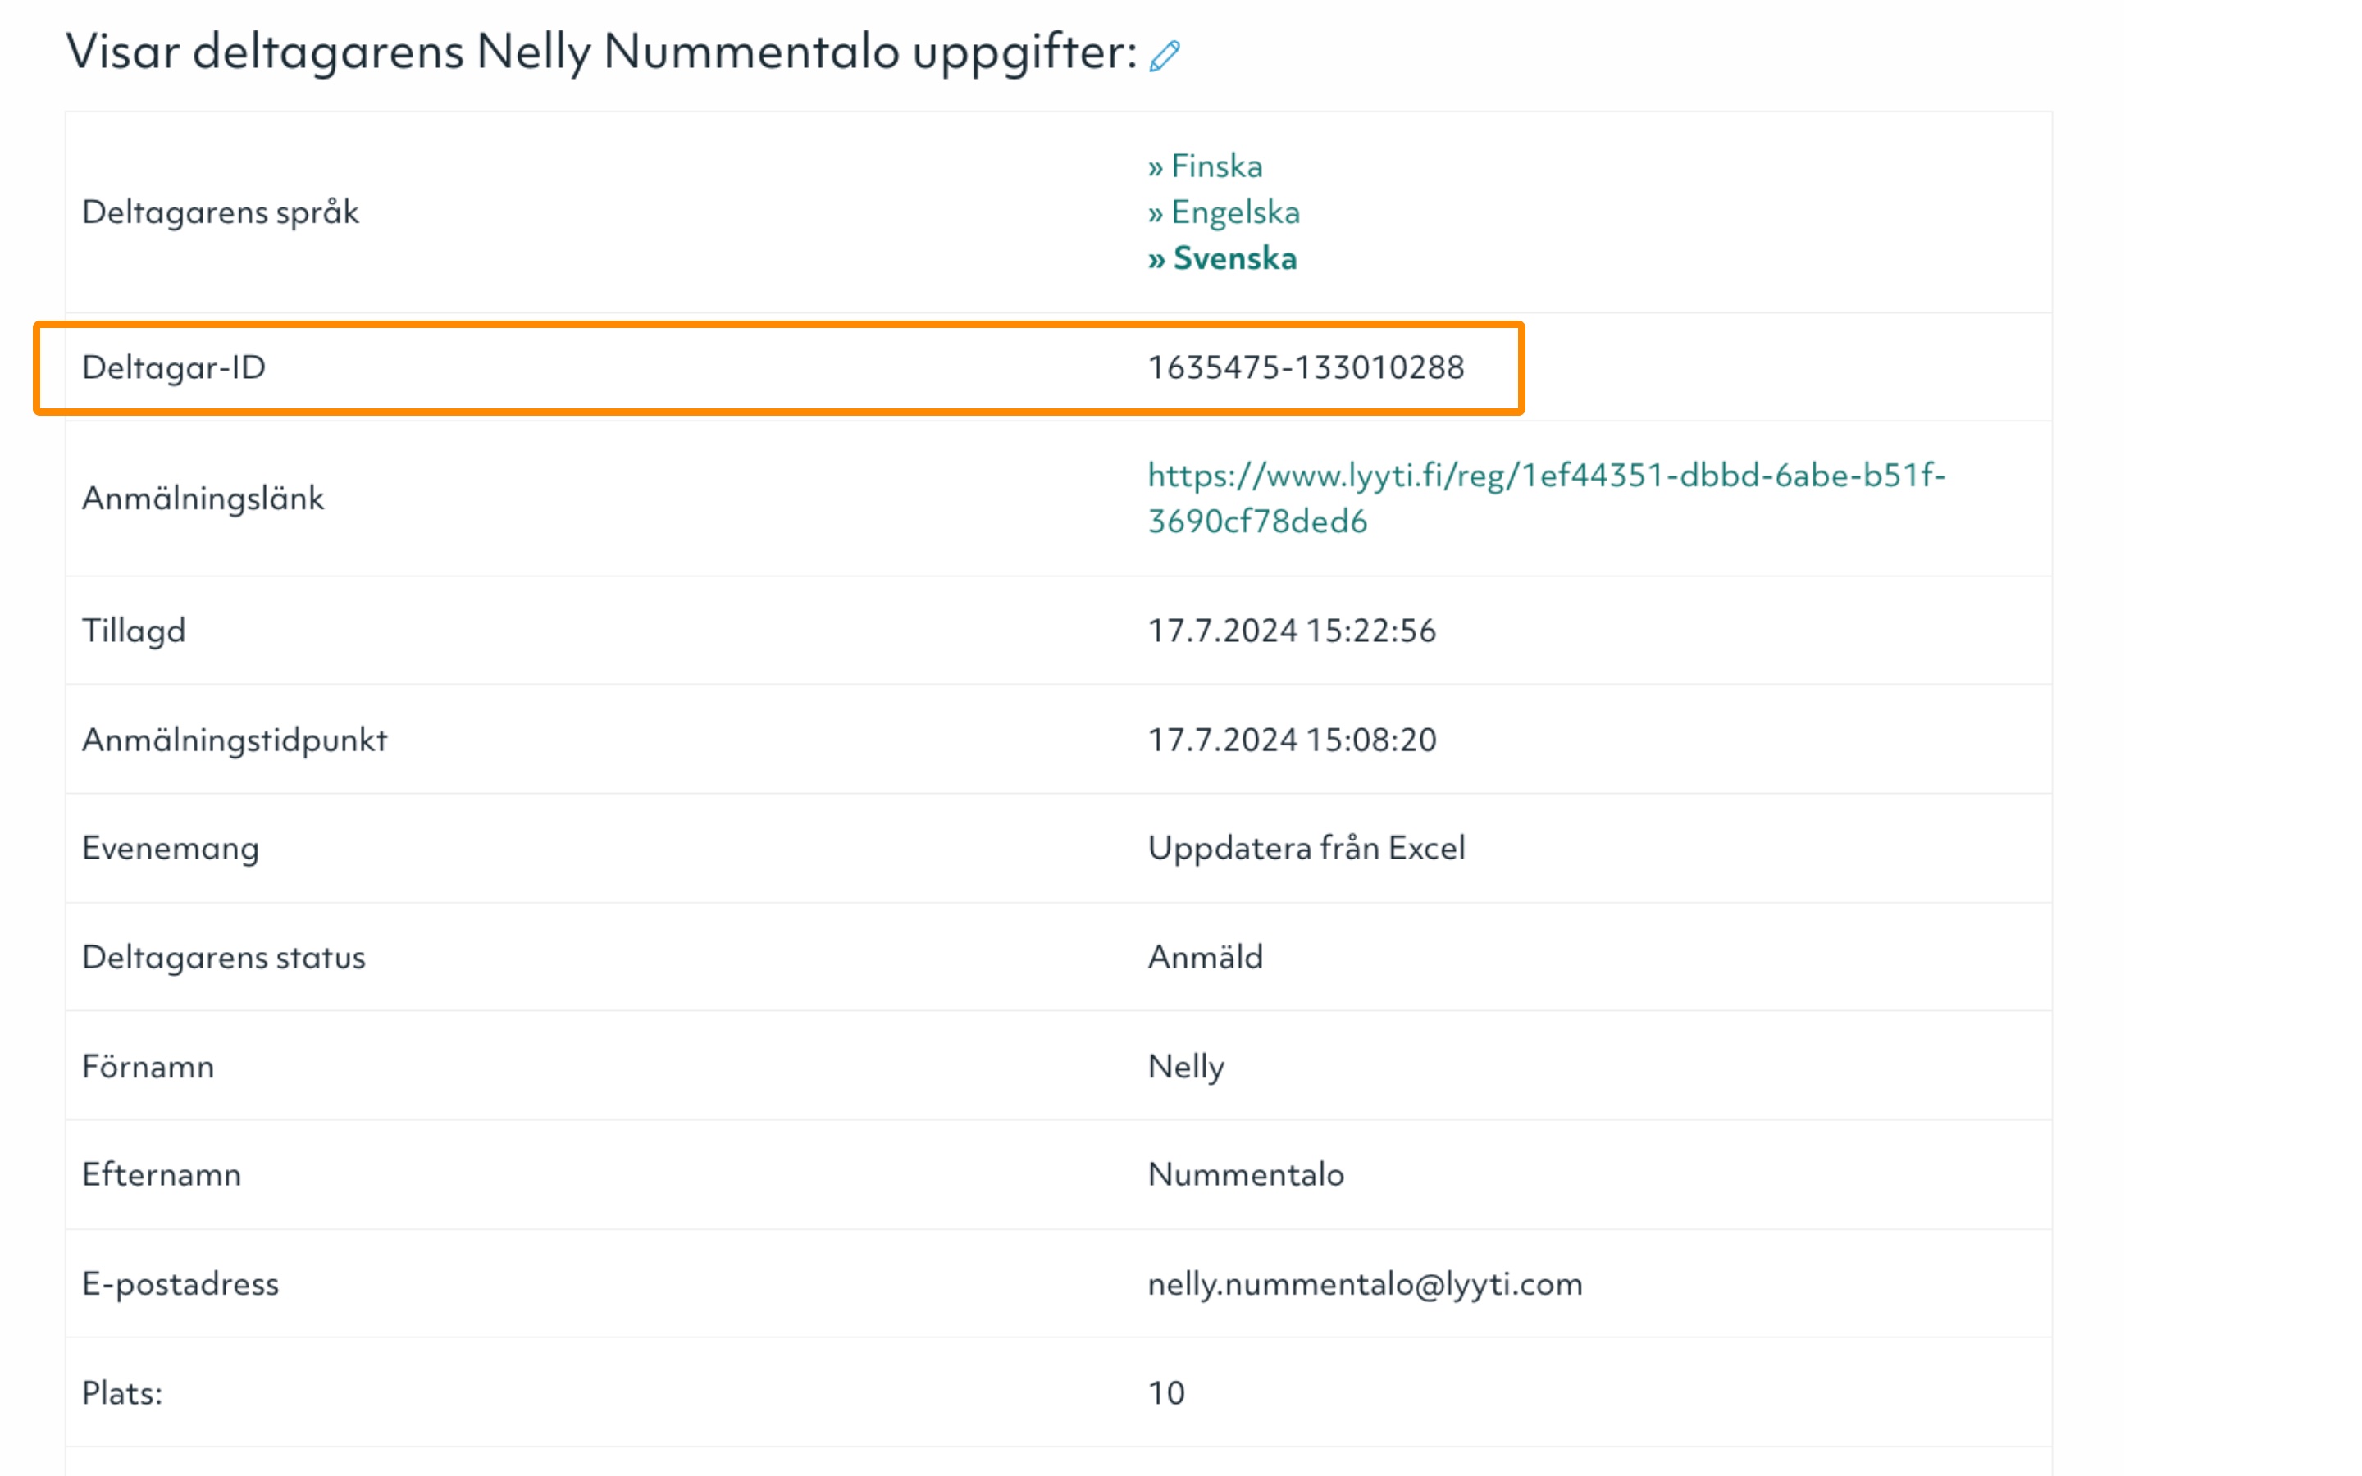Switch participant language to Finska
The image size is (2362, 1476).
[1205, 166]
